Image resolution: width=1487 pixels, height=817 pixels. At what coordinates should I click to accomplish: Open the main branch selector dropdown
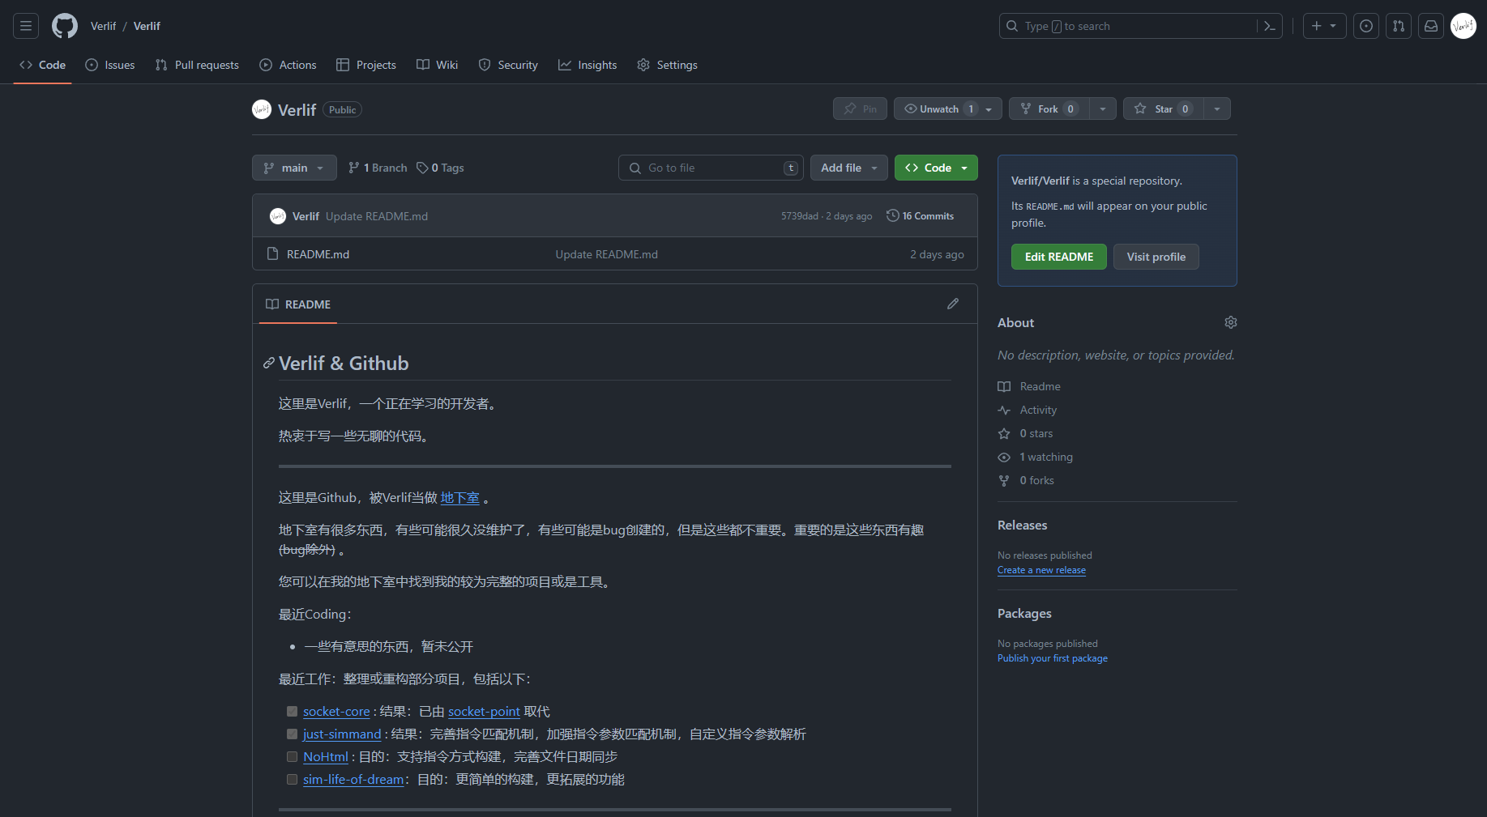tap(294, 168)
